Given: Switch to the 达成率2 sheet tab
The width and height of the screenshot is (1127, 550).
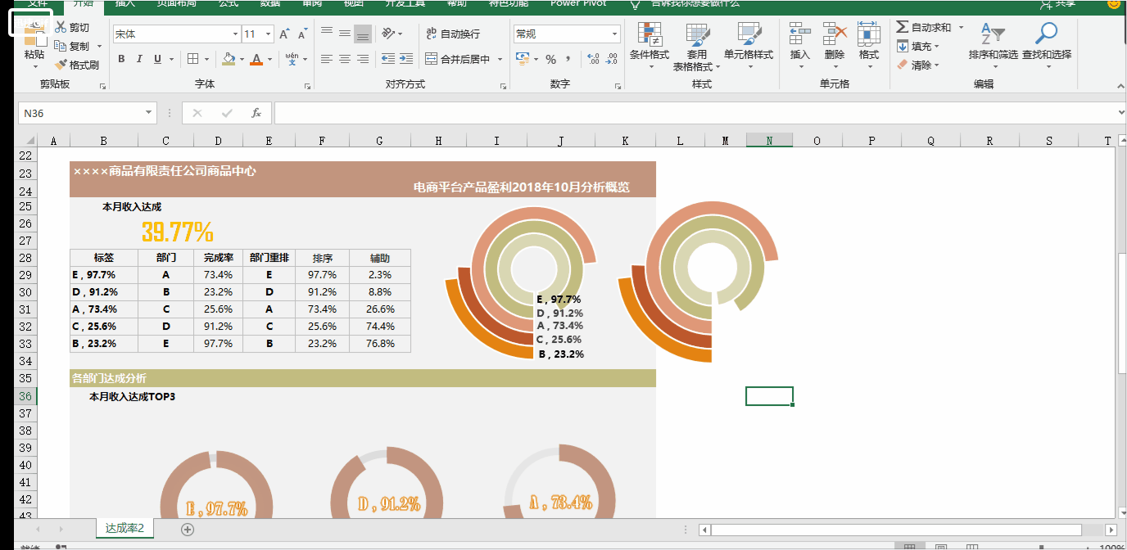Looking at the screenshot, I should 124,529.
